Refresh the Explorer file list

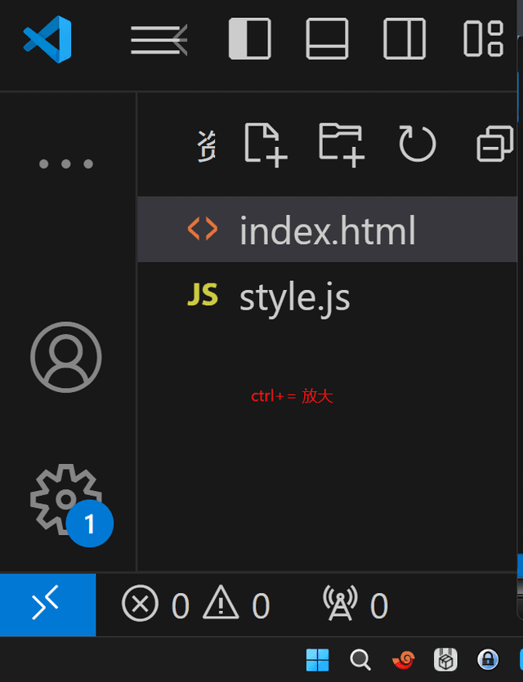point(418,145)
